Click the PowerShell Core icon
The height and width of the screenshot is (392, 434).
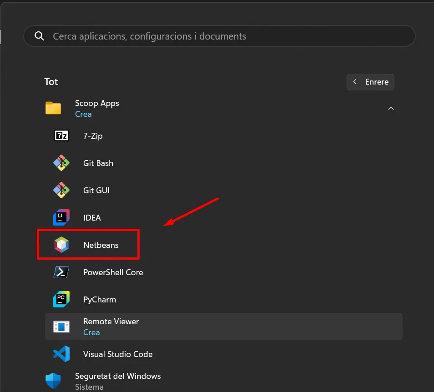(61, 272)
